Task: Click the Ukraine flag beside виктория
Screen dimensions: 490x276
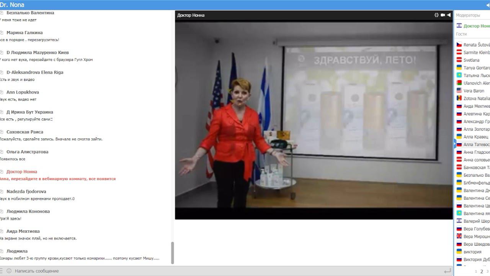Action: click(459, 252)
